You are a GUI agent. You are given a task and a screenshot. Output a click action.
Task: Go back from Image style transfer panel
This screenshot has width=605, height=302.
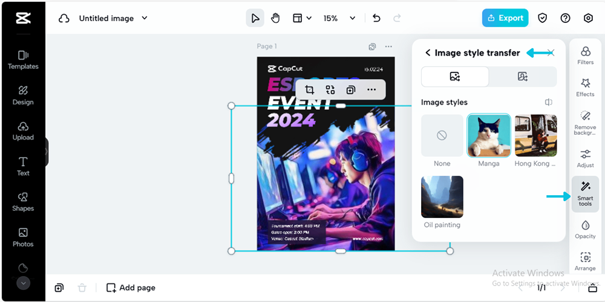pos(428,53)
